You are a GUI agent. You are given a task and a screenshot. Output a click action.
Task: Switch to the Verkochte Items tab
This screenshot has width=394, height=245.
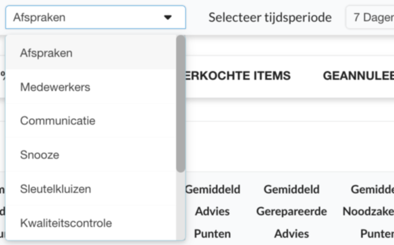click(x=238, y=76)
